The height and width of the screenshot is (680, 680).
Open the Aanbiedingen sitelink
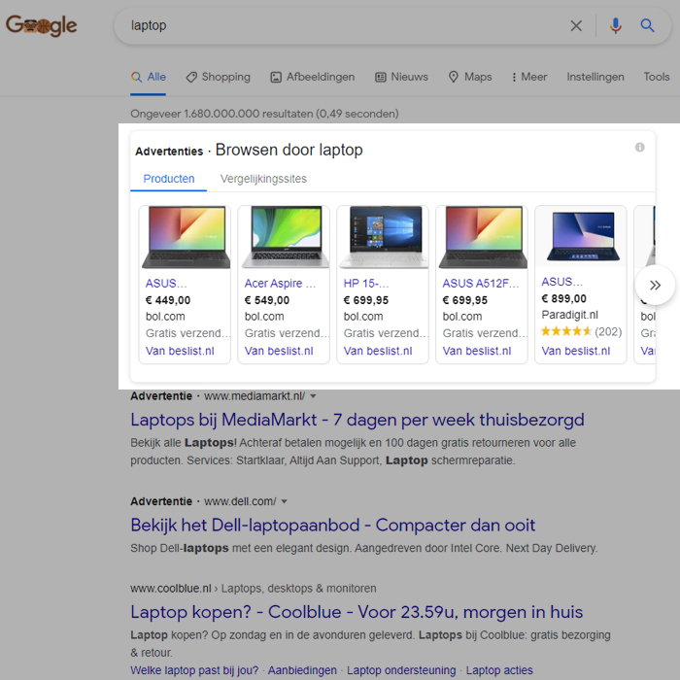pos(302,670)
